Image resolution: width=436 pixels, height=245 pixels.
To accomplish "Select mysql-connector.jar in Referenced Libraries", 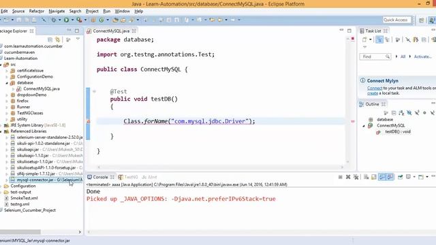I will click(46, 180).
